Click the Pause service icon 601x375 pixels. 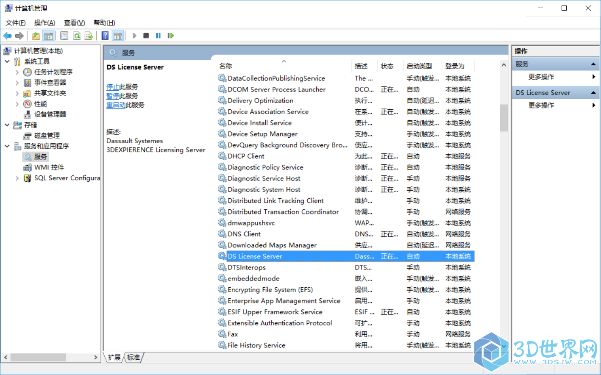[x=158, y=36]
